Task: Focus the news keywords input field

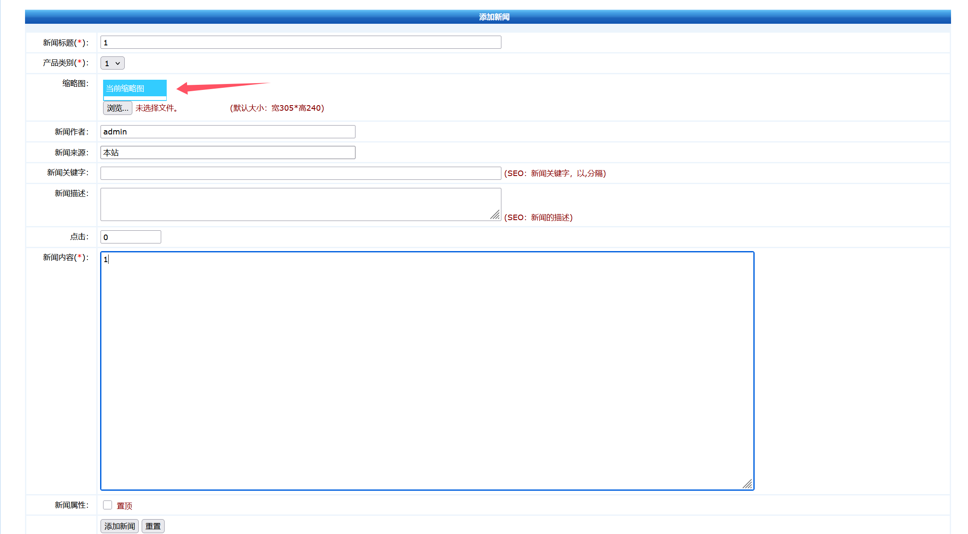Action: tap(300, 173)
